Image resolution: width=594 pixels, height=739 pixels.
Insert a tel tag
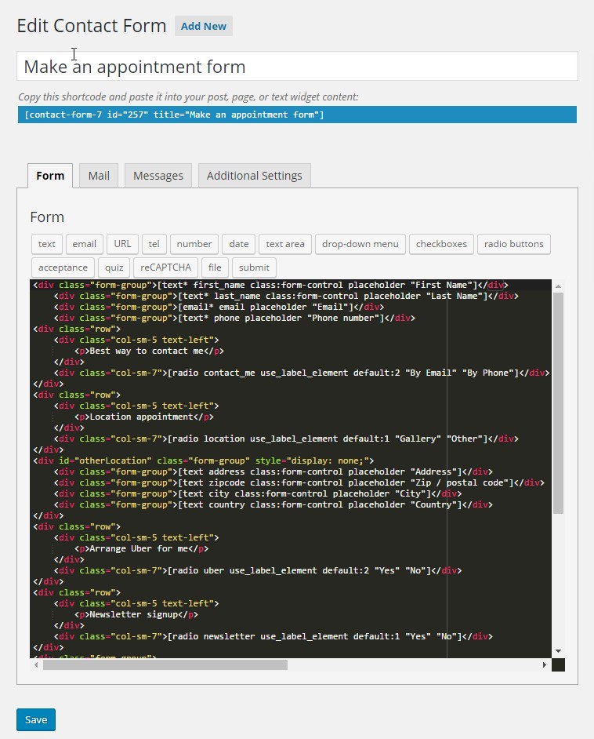154,244
